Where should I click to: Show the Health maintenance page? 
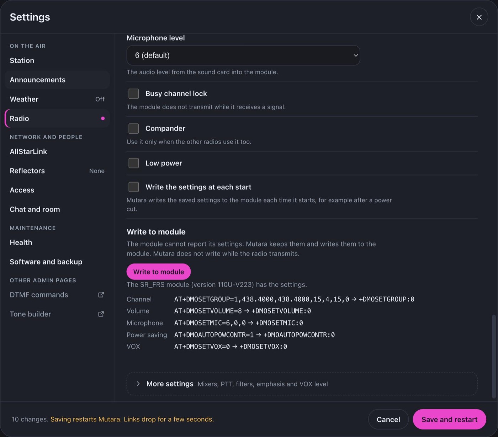(57, 242)
